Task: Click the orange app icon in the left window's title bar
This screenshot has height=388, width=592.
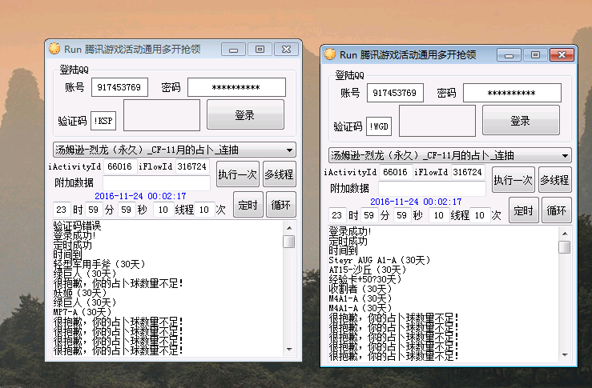Action: pyautogui.click(x=54, y=49)
